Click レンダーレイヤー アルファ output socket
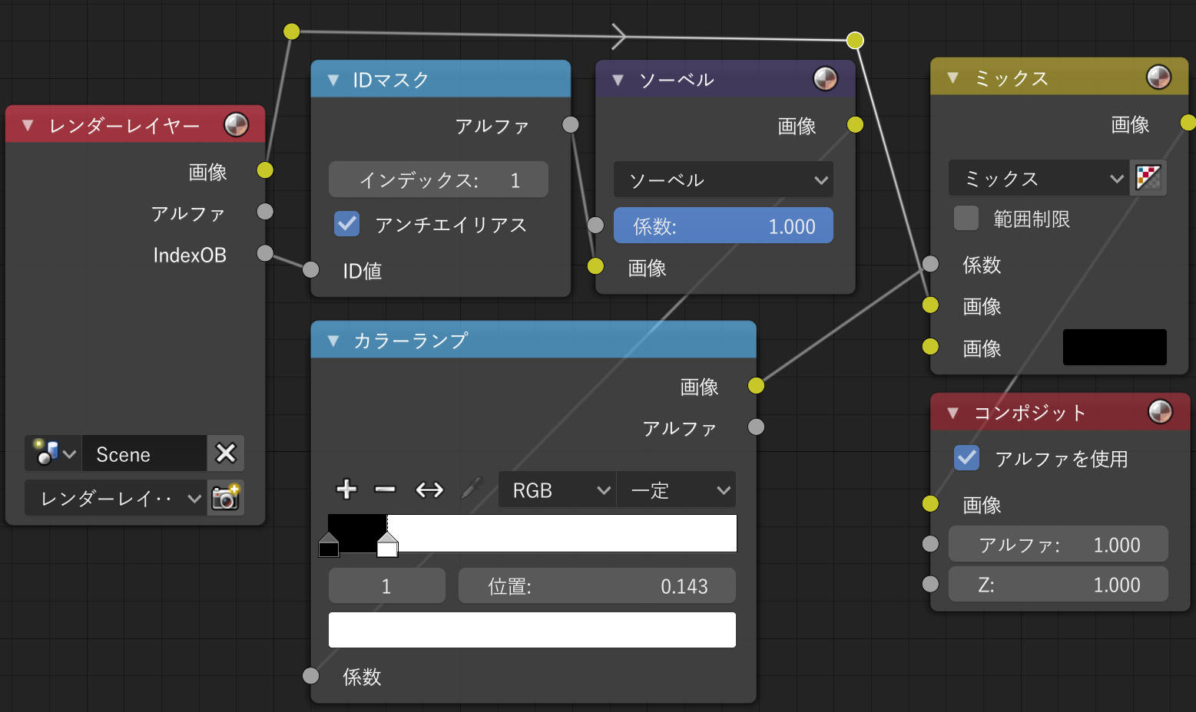The width and height of the screenshot is (1196, 712). [265, 211]
